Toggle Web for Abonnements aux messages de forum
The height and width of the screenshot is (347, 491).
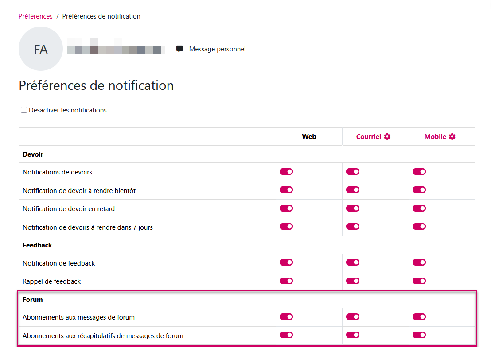286,317
